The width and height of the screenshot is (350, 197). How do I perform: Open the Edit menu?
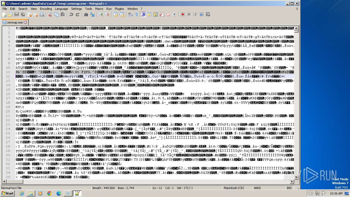click(12, 9)
